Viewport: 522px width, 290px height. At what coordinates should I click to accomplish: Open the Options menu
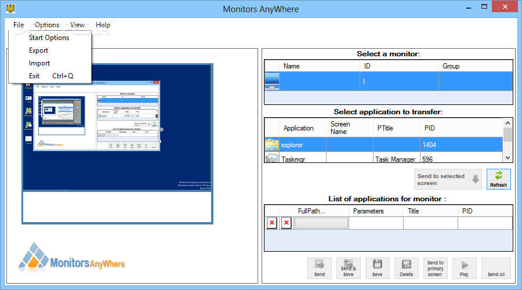click(x=47, y=25)
